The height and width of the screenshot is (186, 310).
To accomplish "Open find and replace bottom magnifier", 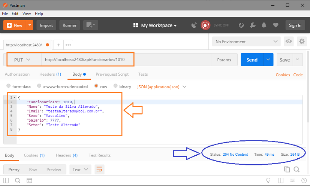I will click(18, 180).
